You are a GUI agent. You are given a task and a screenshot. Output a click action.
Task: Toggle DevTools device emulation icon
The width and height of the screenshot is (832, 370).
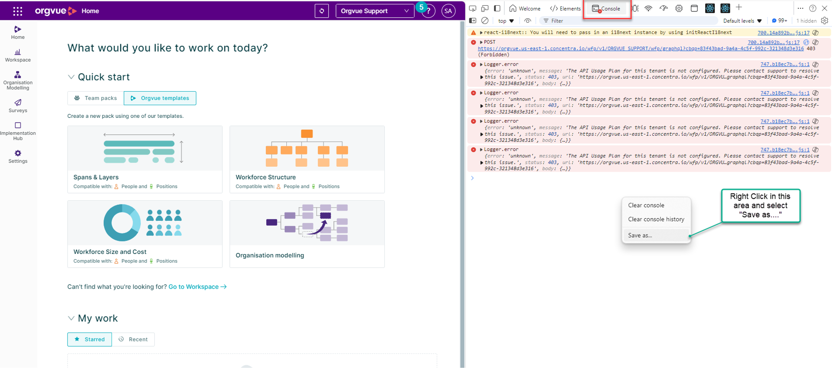click(x=485, y=8)
